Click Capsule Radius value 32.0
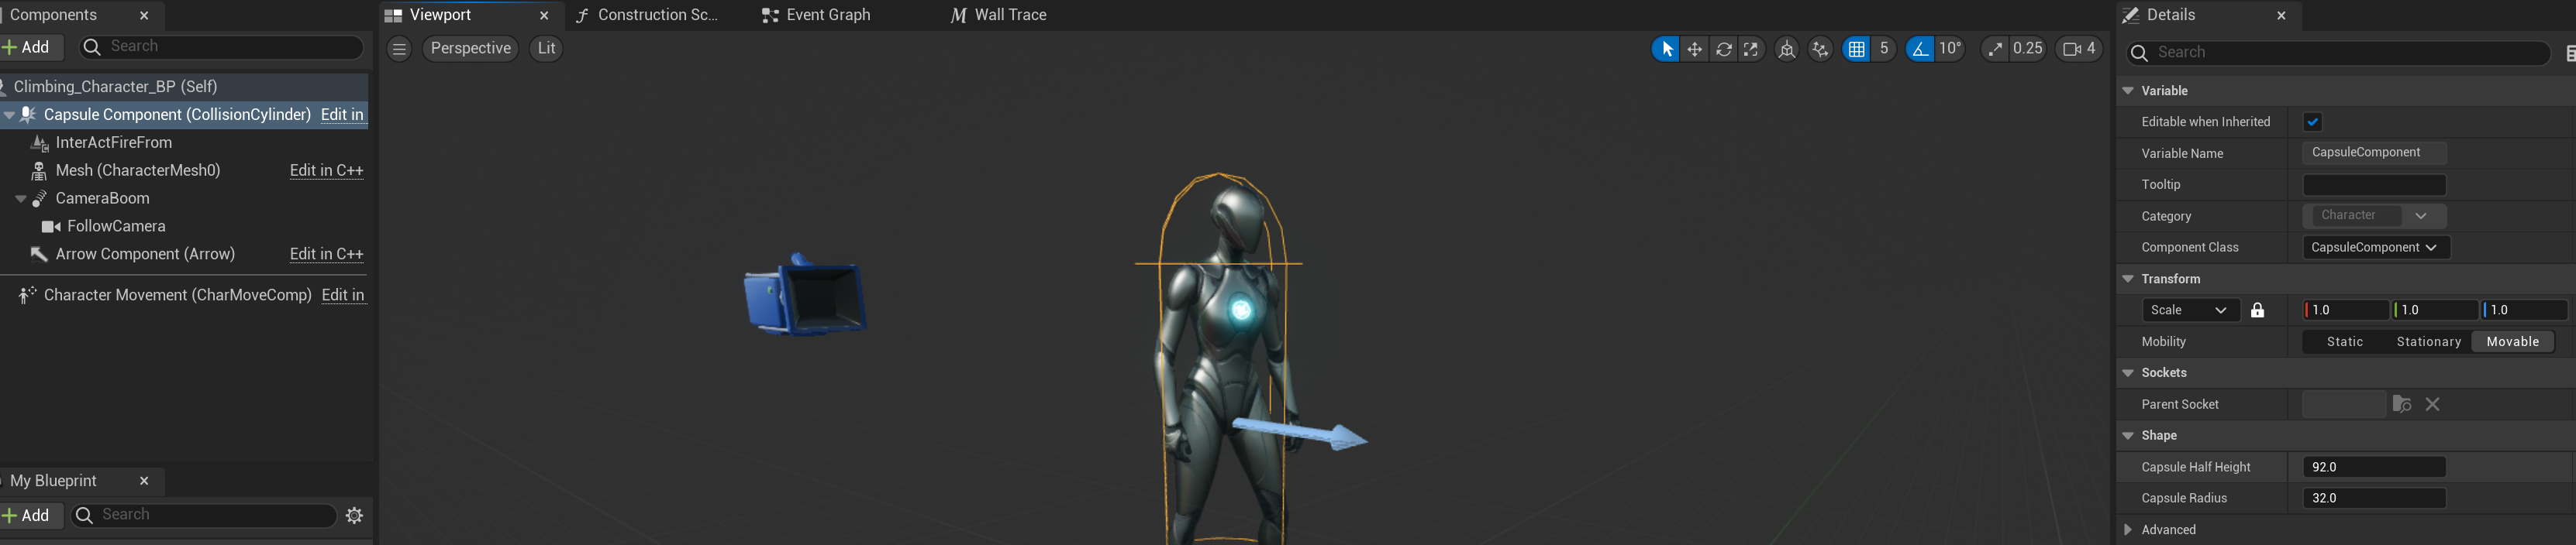The height and width of the screenshot is (545, 2576). tap(2374, 498)
